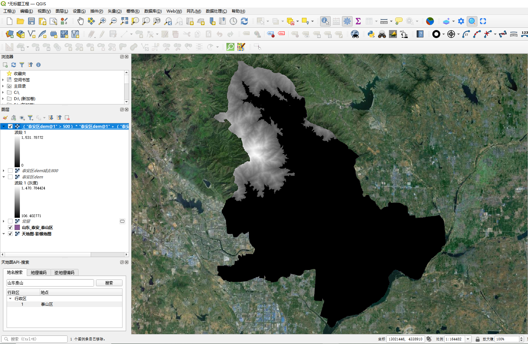Viewport: 528px width, 344px height.
Task: Click the 搜索 button
Action: [x=109, y=283]
